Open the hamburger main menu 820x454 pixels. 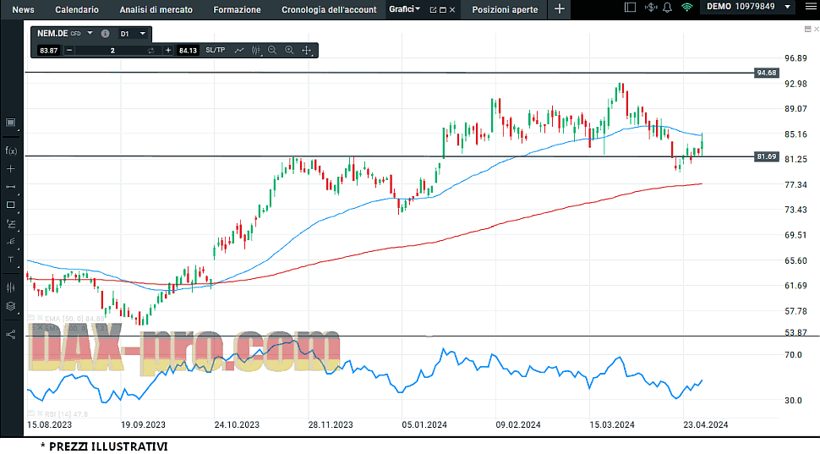tap(810, 8)
